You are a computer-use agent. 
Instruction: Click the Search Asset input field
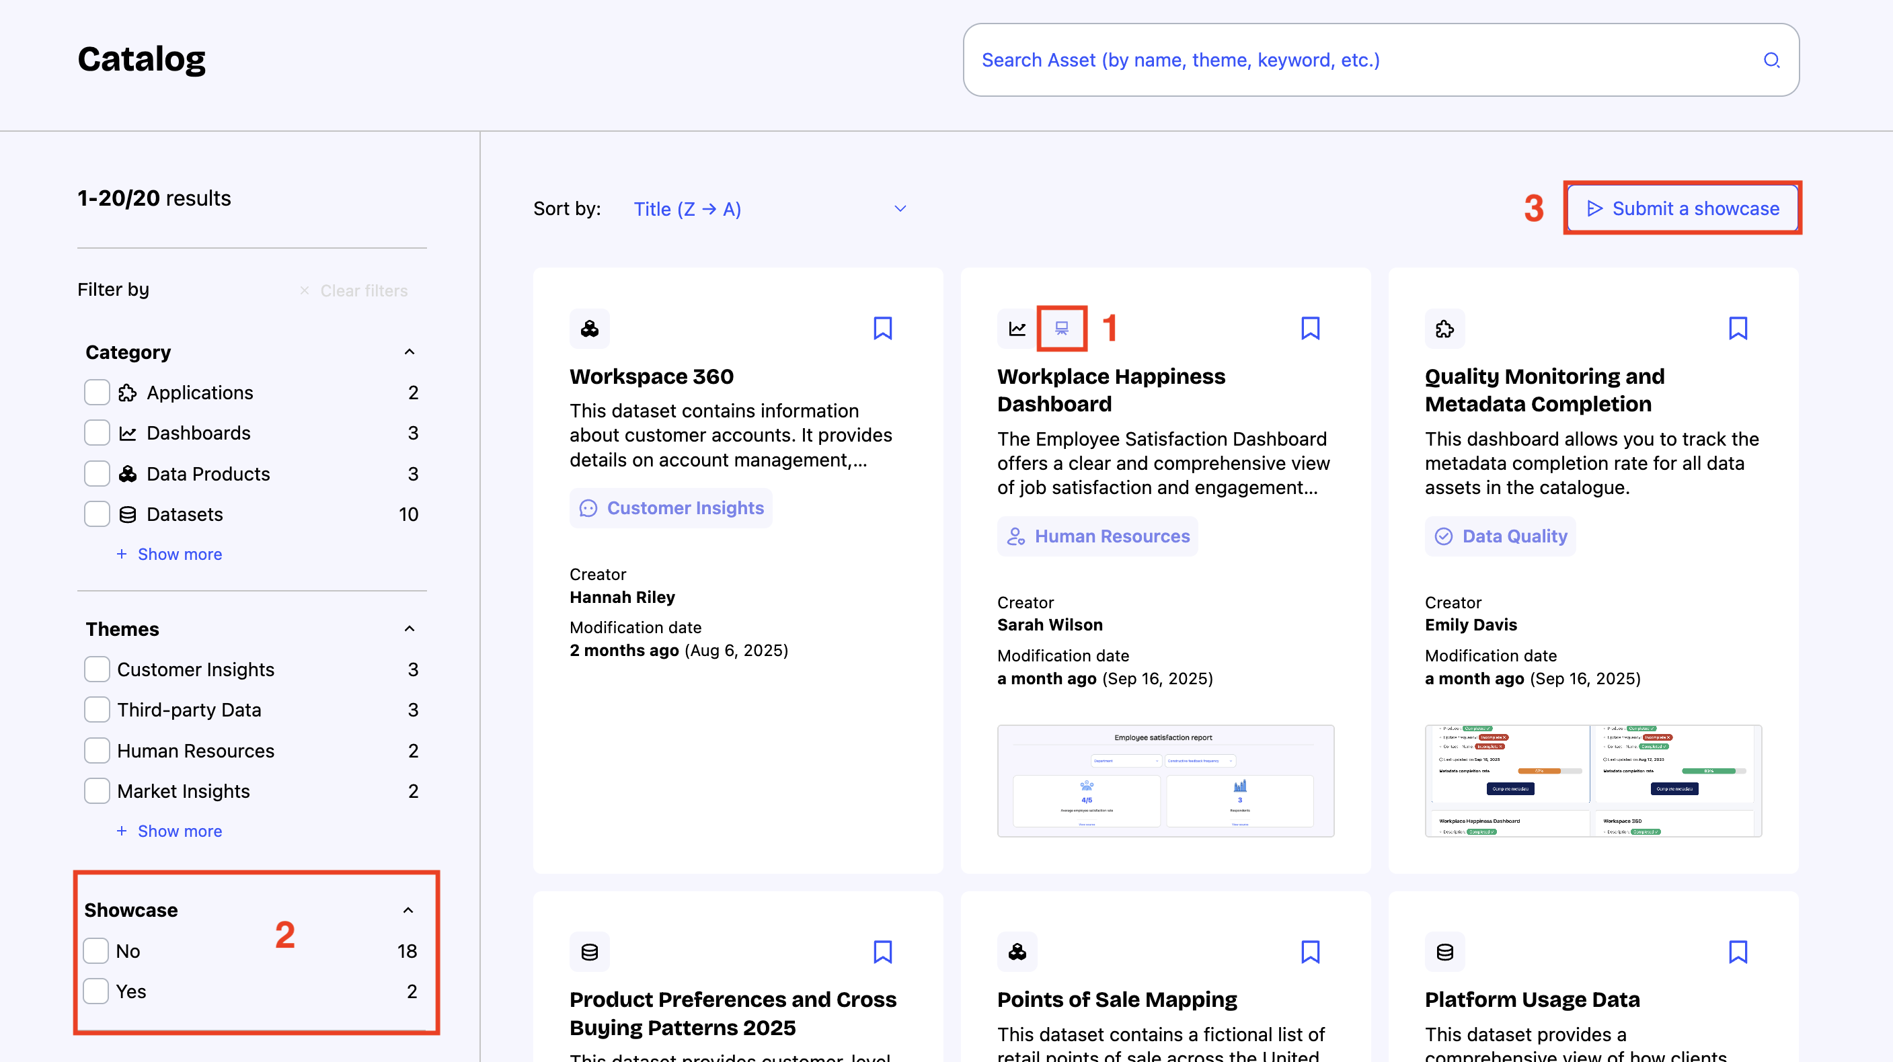tap(1360, 60)
